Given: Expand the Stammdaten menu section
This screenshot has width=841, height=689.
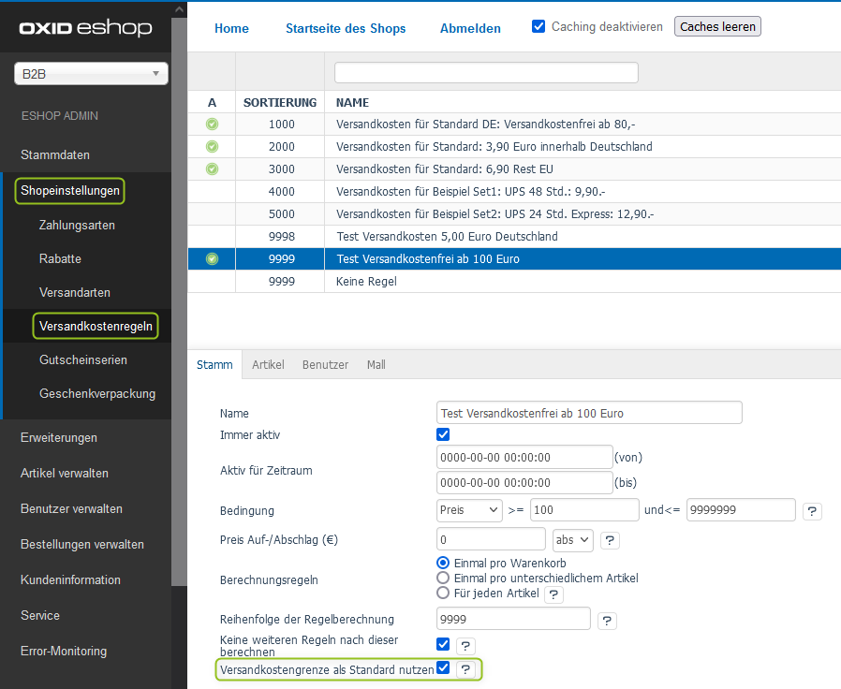Looking at the screenshot, I should 55,155.
